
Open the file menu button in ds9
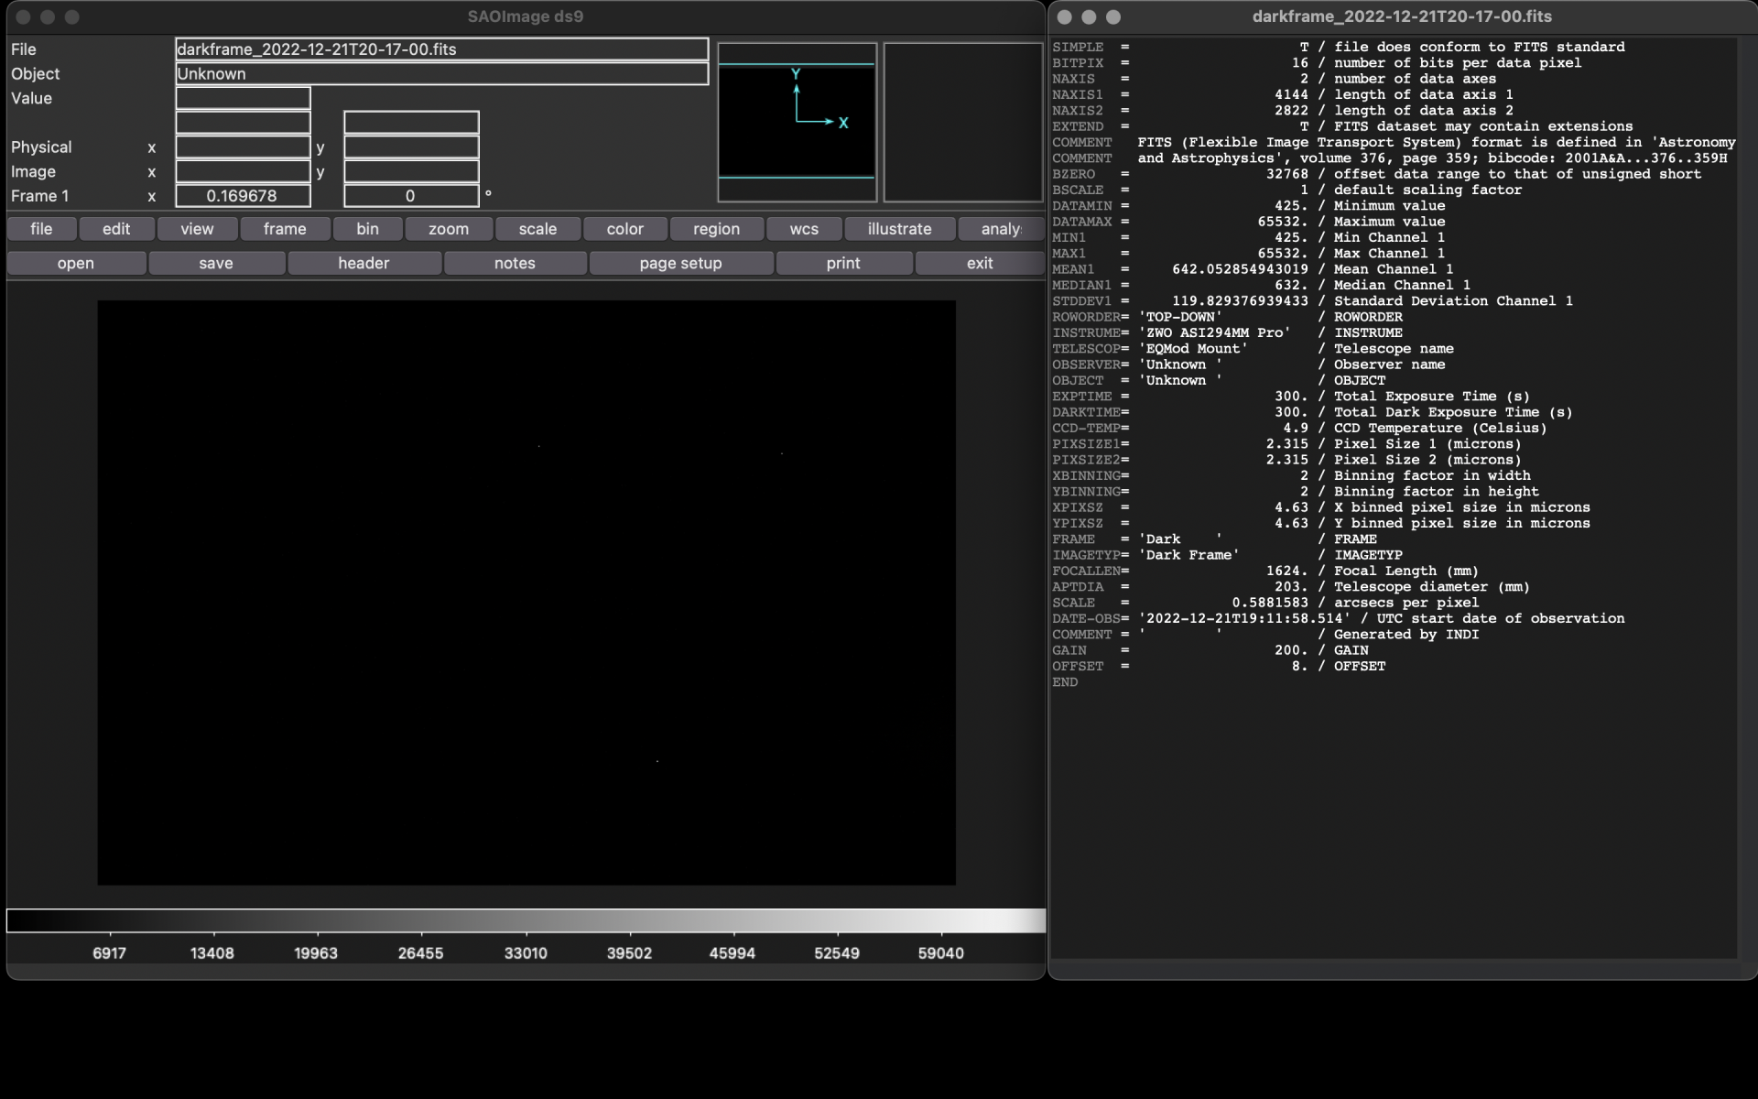click(41, 229)
